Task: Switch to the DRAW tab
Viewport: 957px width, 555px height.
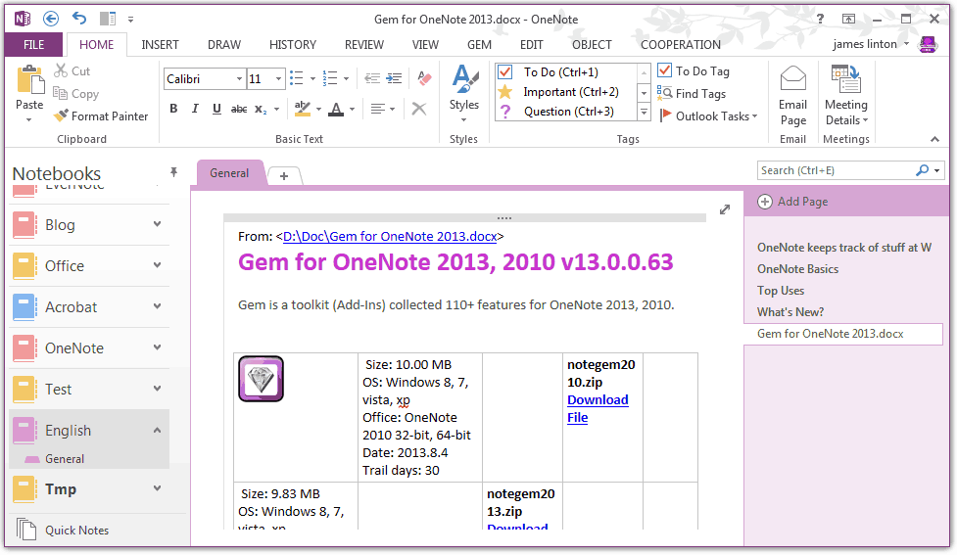Action: pyautogui.click(x=224, y=44)
